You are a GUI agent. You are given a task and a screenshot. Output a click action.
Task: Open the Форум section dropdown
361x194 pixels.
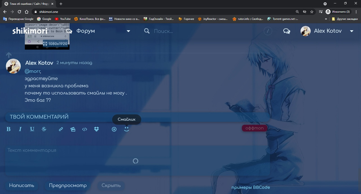tap(128, 31)
